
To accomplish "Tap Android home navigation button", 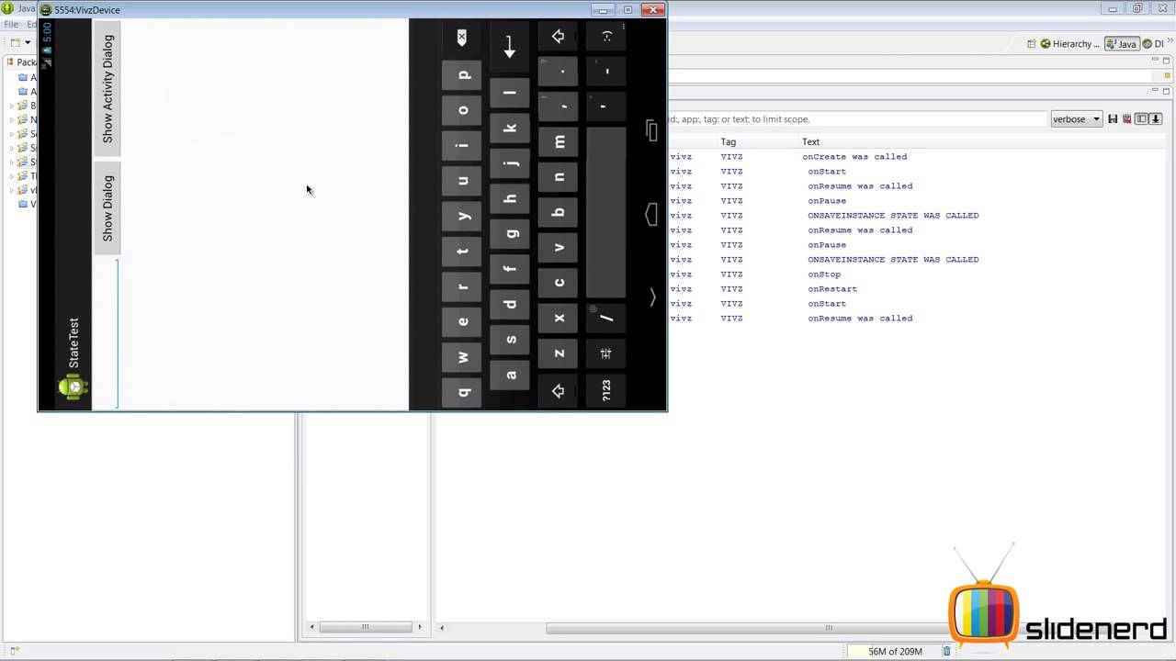I will 651,215.
